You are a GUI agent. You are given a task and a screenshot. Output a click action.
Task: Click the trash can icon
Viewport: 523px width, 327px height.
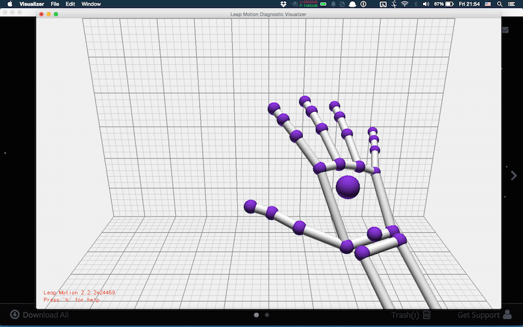(427, 315)
